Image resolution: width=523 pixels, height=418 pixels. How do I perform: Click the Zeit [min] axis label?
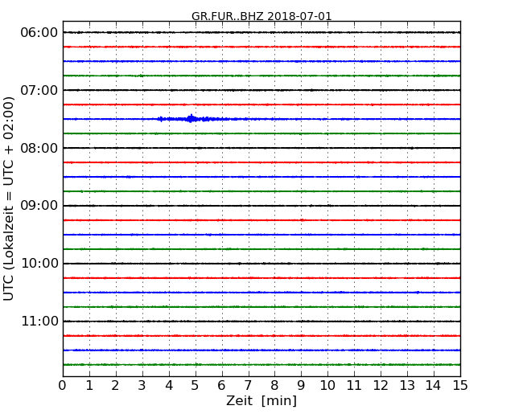[x=261, y=400]
